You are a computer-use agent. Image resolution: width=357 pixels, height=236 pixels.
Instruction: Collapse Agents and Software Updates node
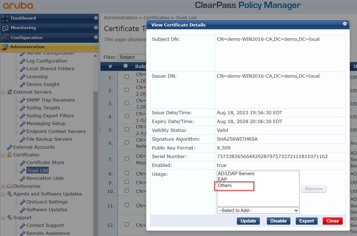point(3,194)
